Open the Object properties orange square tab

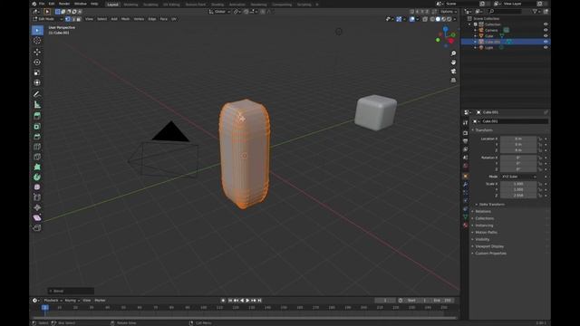click(x=465, y=176)
